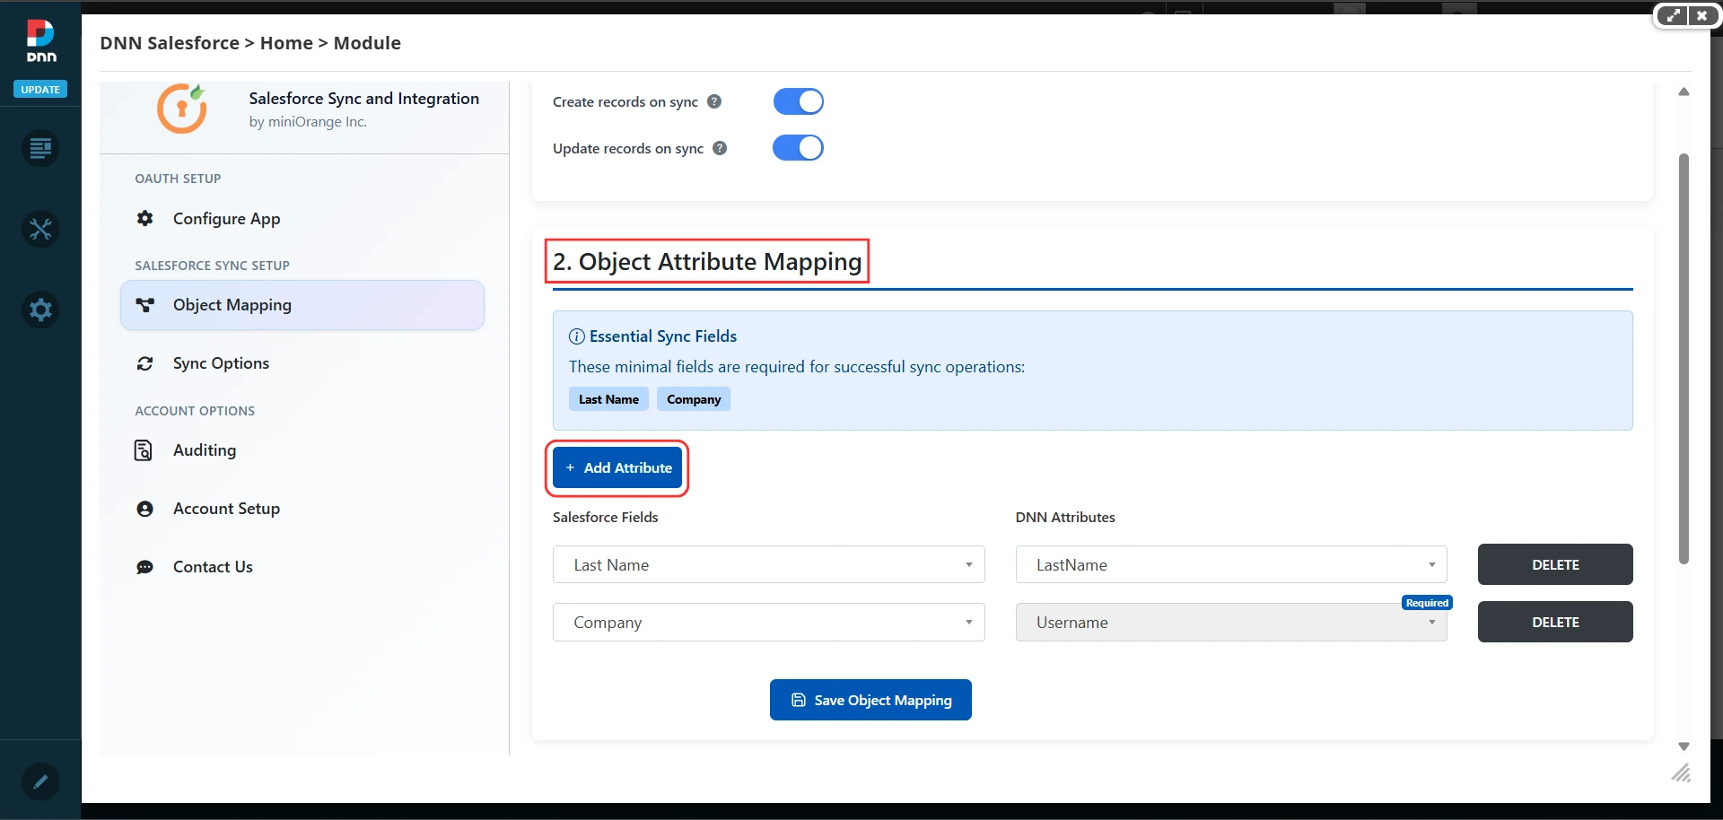Show help for Update records on sync

[x=720, y=148]
